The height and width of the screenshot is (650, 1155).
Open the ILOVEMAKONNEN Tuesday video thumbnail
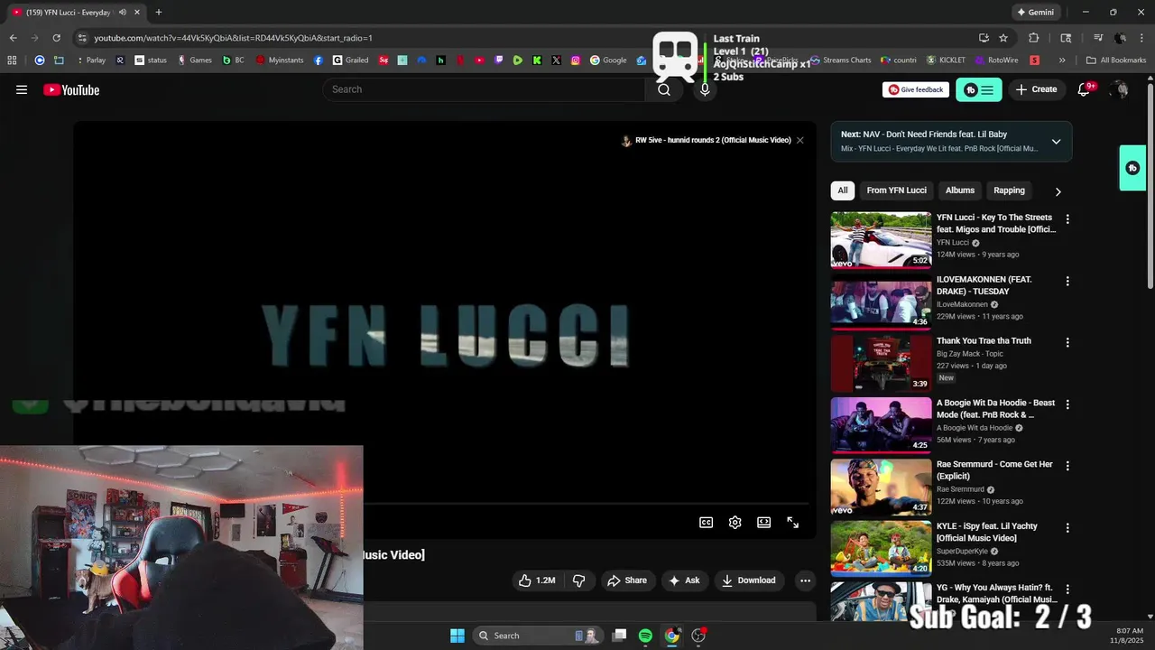(881, 302)
